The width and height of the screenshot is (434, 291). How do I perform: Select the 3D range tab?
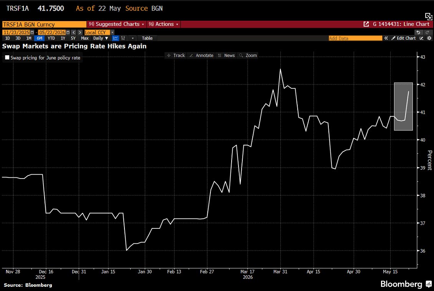(x=18, y=38)
